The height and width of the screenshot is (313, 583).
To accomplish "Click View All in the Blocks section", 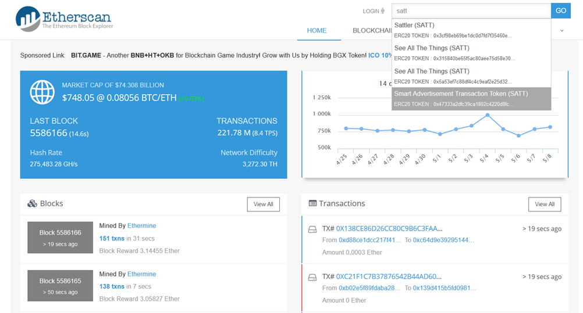I will coord(263,204).
